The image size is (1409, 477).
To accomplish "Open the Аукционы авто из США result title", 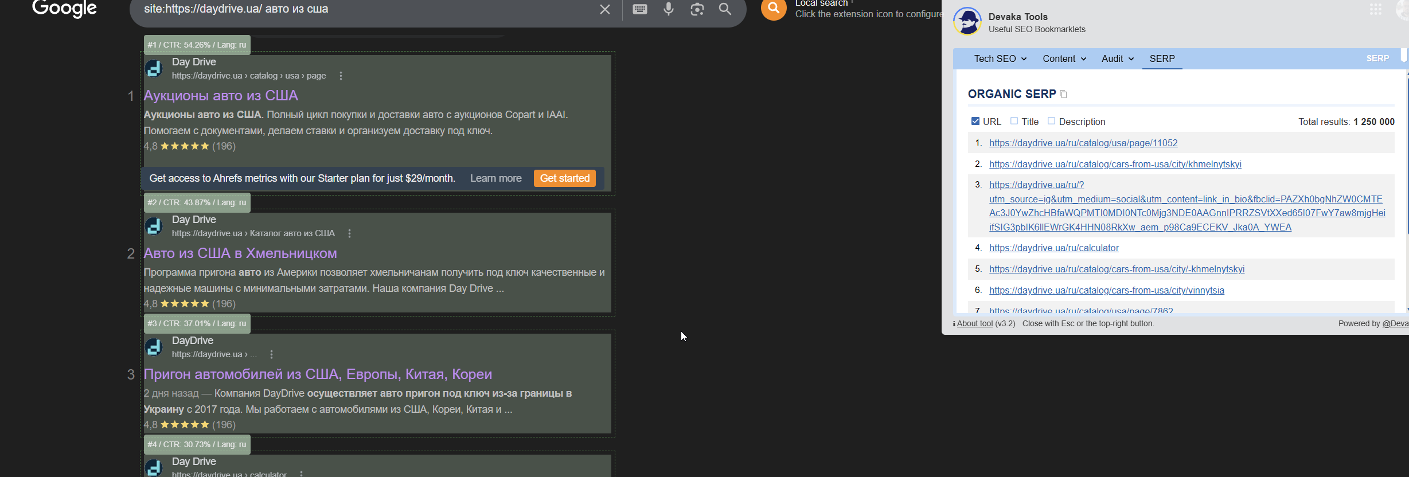I will 221,95.
